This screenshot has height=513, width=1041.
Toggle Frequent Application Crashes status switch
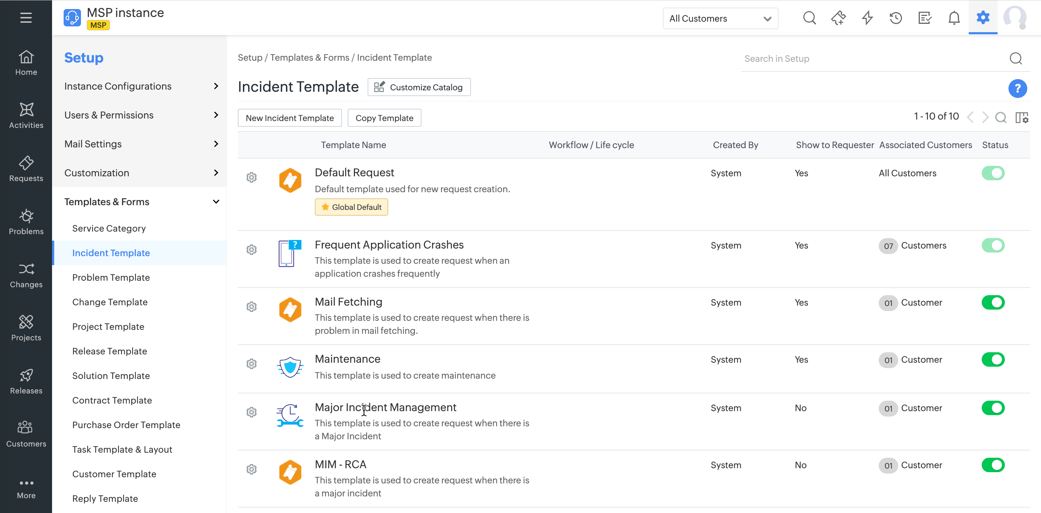[993, 246]
